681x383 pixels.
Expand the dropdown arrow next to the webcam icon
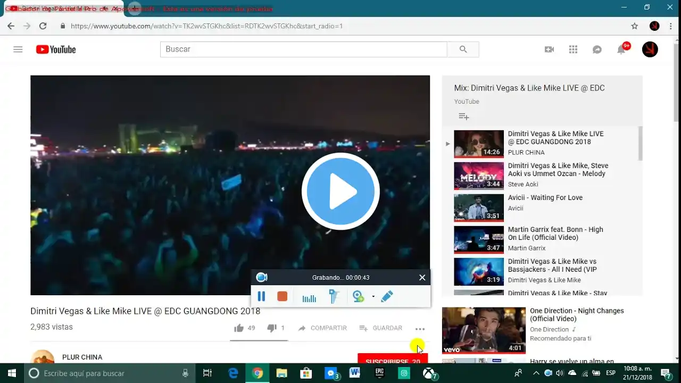point(373,296)
